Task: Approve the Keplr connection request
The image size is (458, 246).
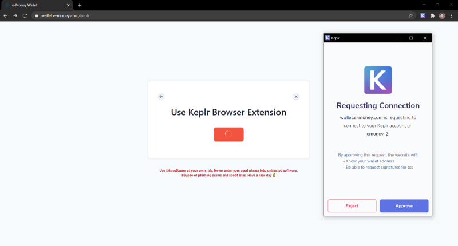Action: [x=404, y=206]
